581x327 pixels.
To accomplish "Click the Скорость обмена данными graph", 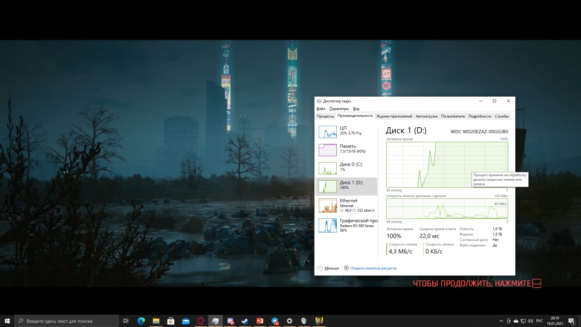I will click(447, 209).
